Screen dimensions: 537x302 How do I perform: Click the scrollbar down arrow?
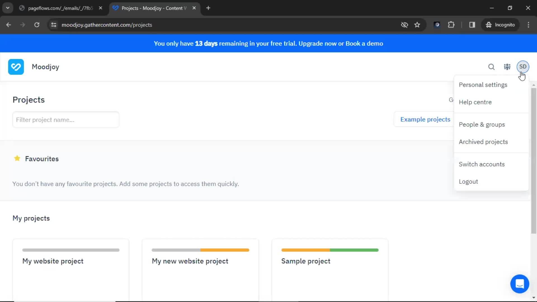click(534, 298)
